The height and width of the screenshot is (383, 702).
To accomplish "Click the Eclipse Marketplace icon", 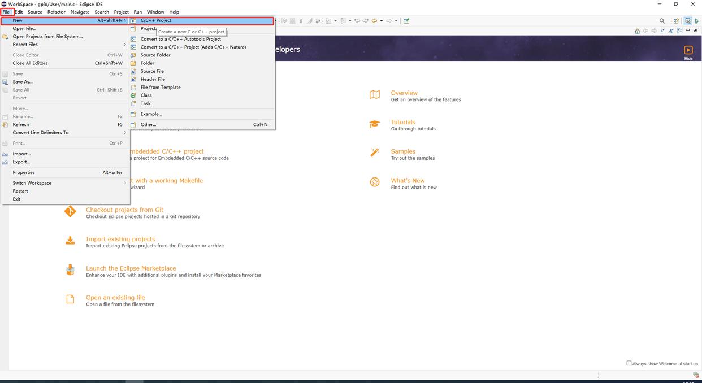I will tap(70, 270).
